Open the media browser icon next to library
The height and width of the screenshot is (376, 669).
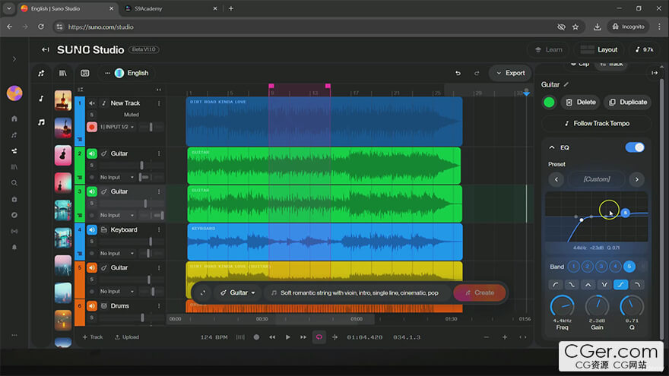point(85,74)
